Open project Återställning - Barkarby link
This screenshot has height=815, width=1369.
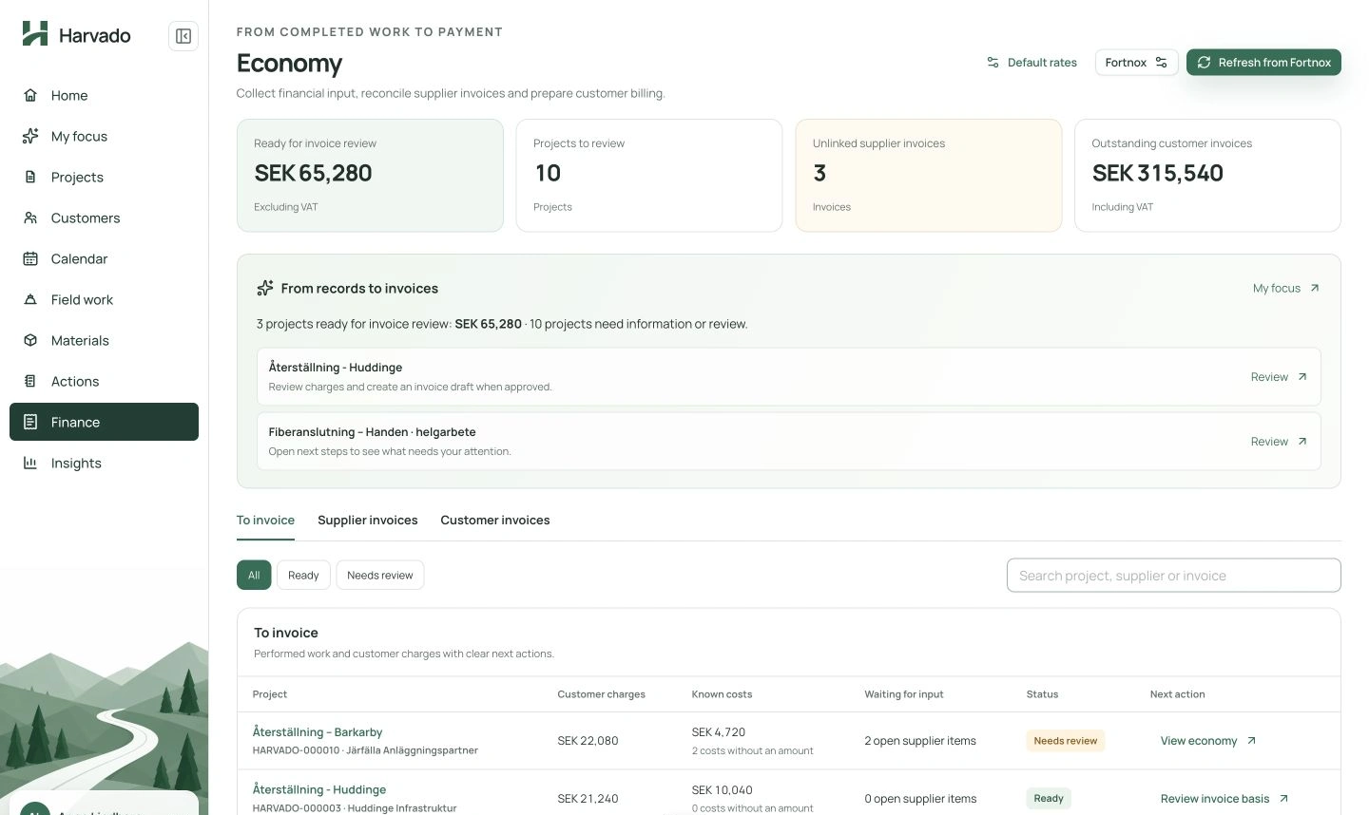coord(318,732)
